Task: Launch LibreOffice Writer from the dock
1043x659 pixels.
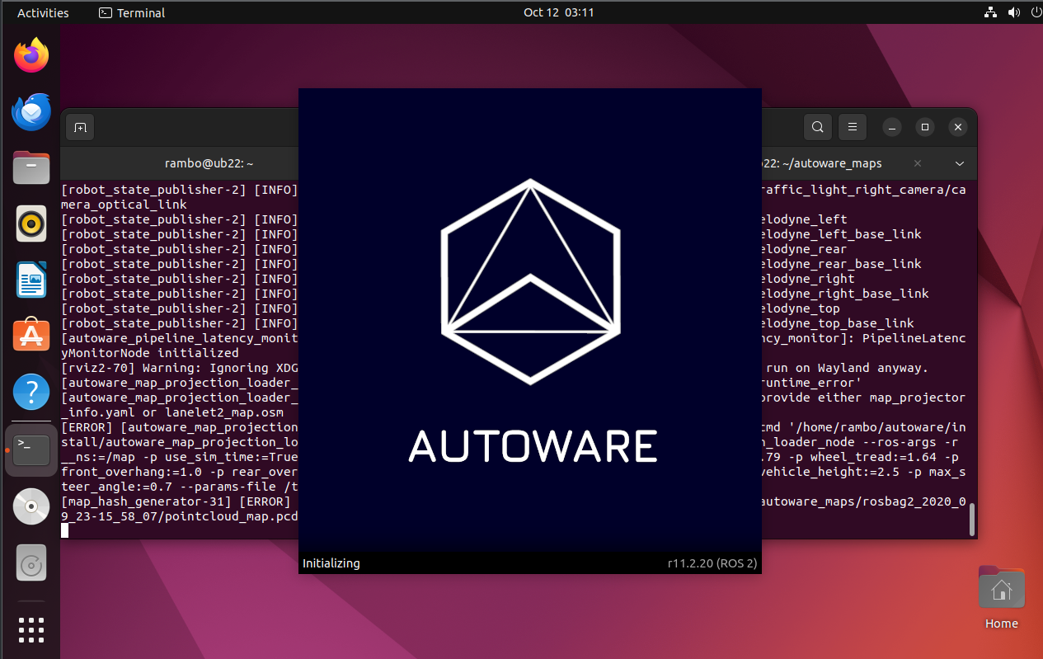Action: click(x=31, y=280)
